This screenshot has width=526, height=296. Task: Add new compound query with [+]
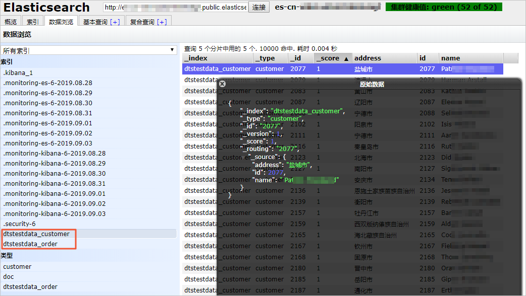(162, 22)
